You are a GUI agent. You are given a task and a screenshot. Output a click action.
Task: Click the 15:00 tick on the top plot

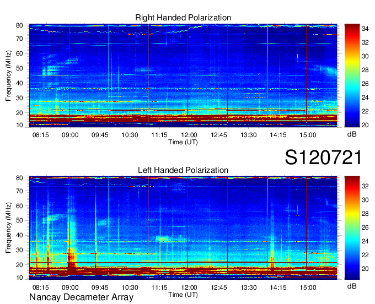[x=308, y=135]
